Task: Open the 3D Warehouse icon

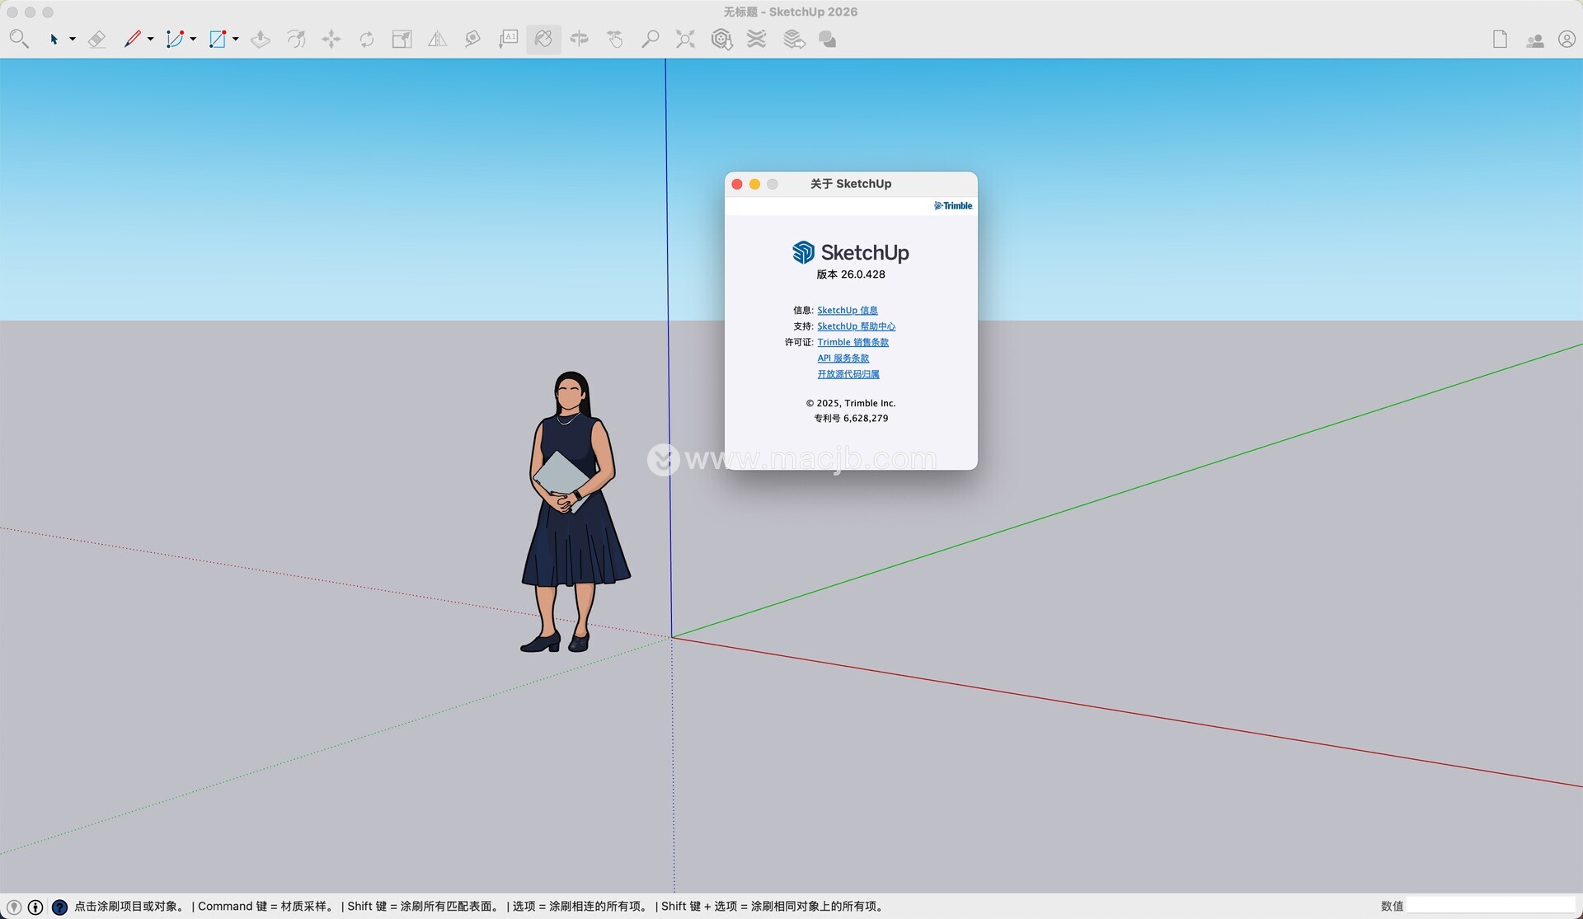Action: [721, 39]
